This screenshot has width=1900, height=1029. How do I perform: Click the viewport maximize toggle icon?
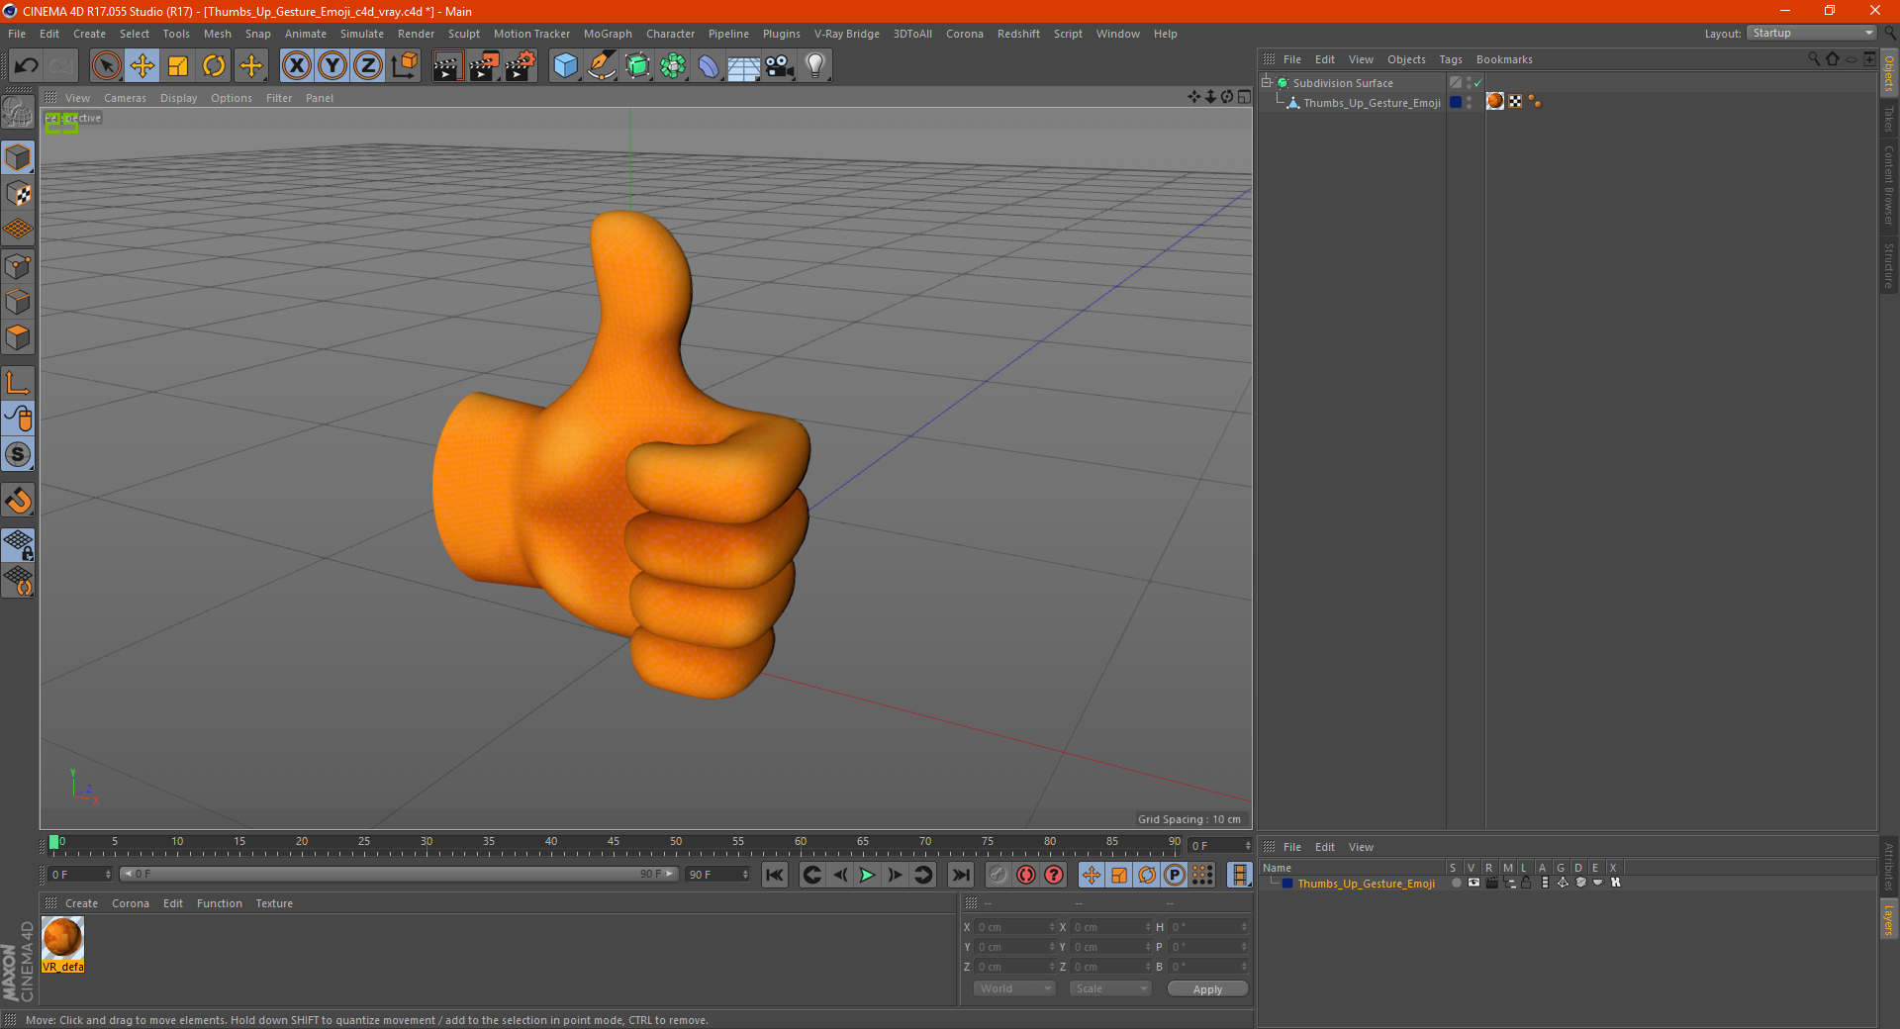(1245, 97)
